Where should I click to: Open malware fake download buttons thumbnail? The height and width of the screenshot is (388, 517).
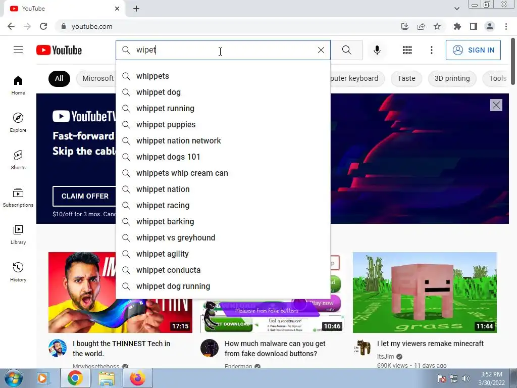pos(272,316)
